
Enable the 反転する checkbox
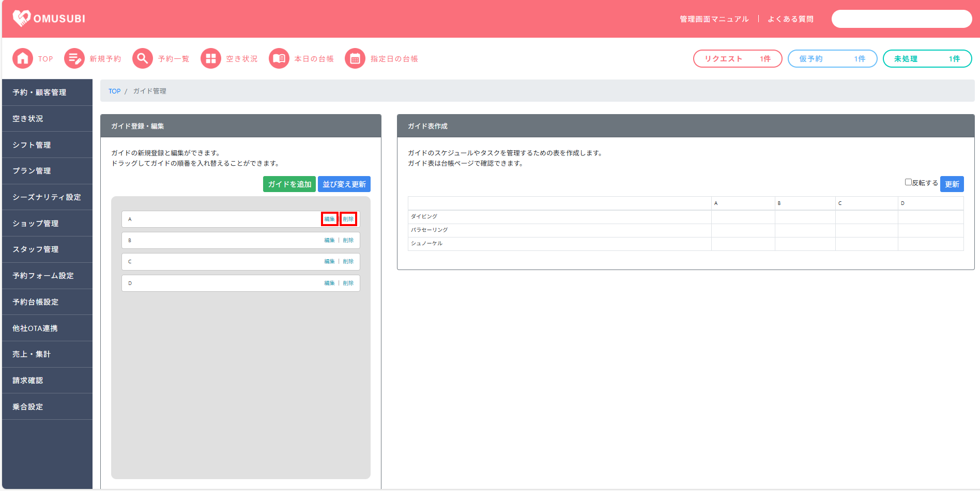[x=908, y=182]
